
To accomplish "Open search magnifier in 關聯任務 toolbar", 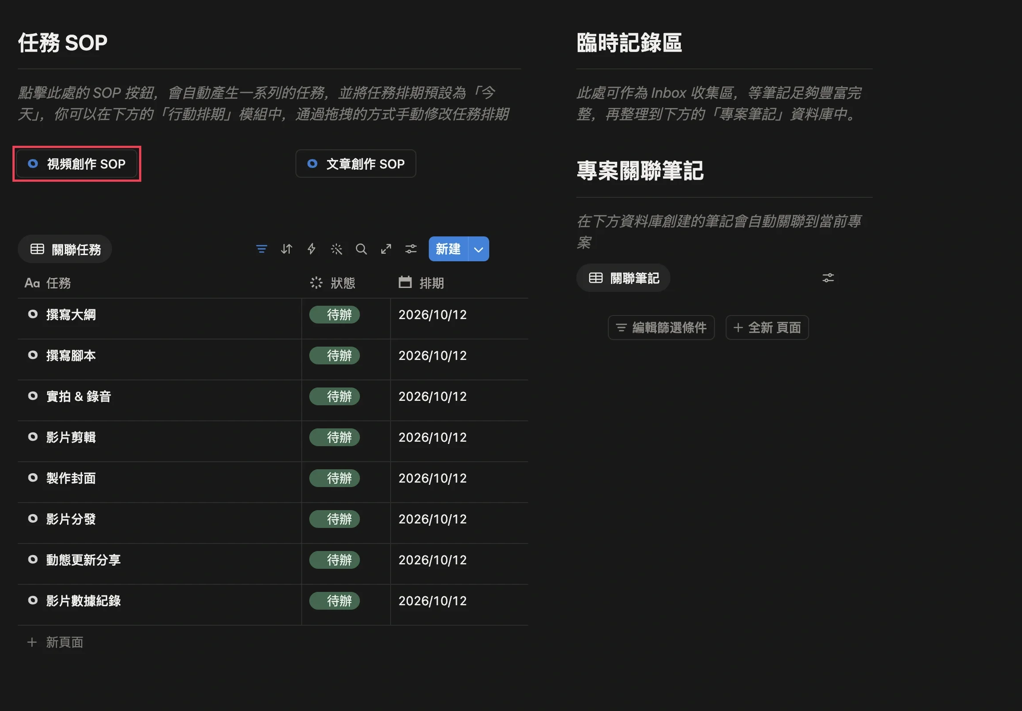I will tap(361, 249).
